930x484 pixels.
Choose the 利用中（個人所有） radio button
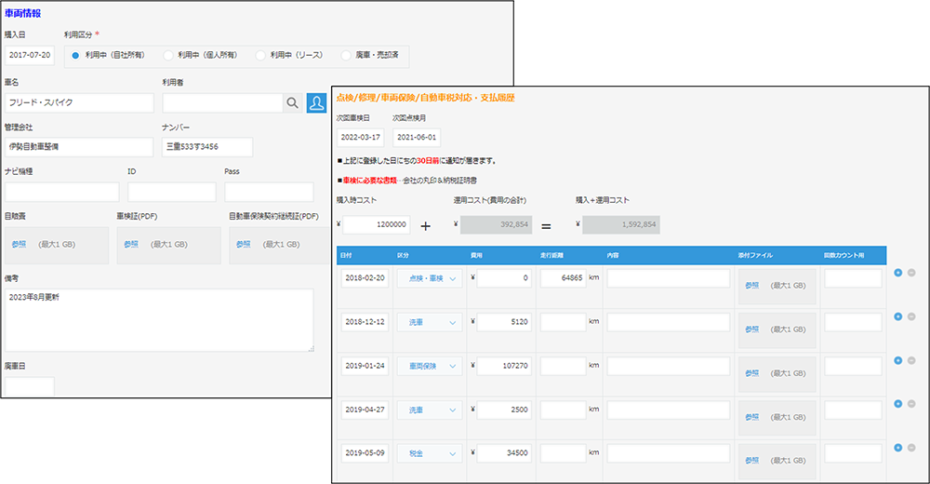point(168,55)
